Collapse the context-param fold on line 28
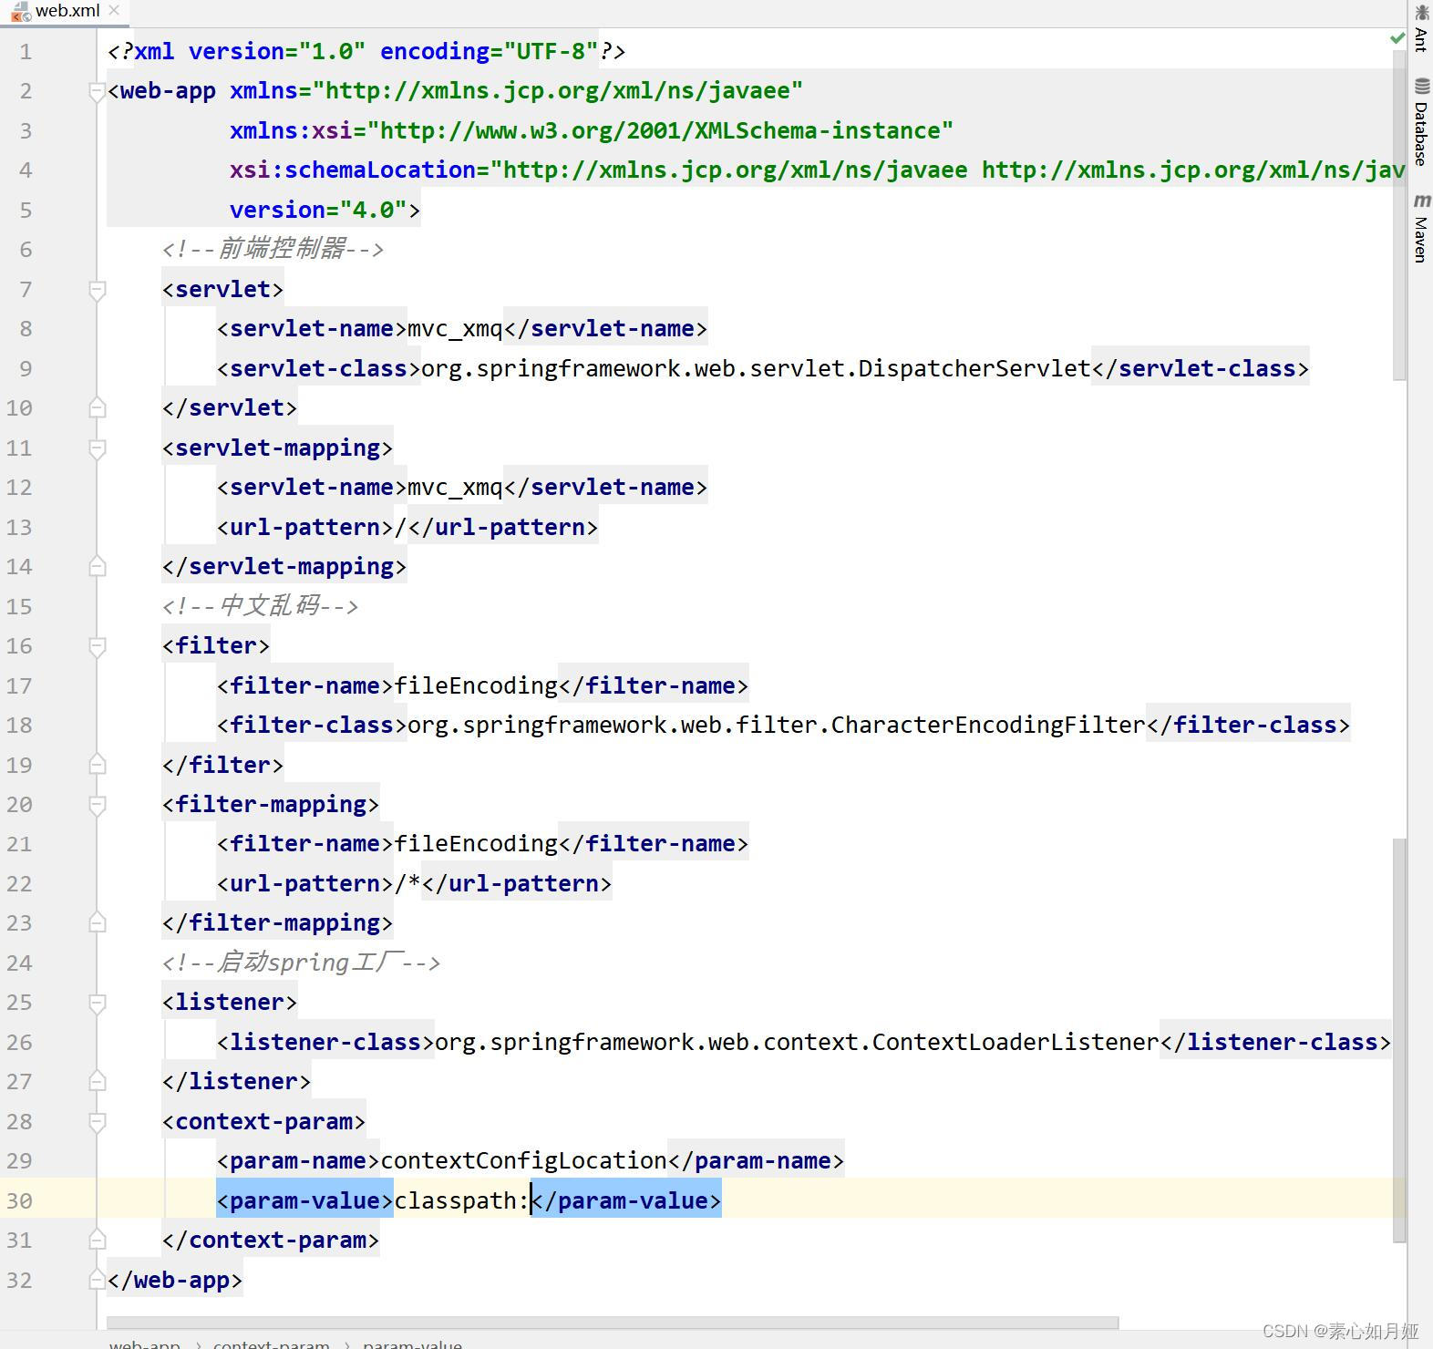This screenshot has width=1433, height=1349. coord(97,1122)
